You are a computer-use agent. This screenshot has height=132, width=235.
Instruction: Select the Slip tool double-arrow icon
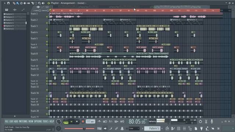pyautogui.click(x=29, y=3)
